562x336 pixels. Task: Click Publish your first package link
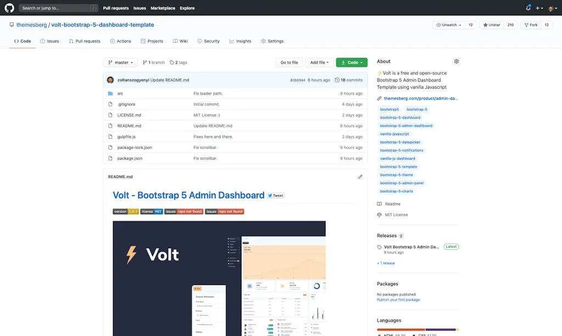[x=398, y=300]
